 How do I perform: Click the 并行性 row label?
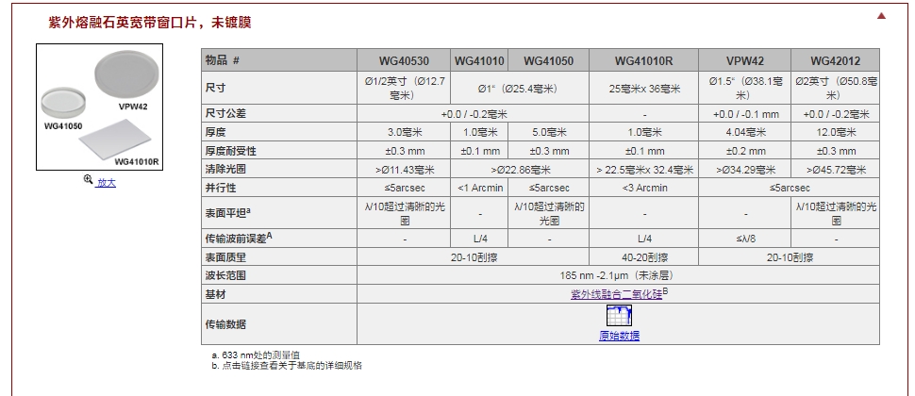pos(279,188)
